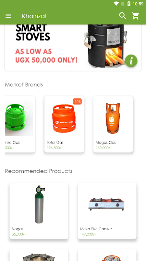Select the Mogas Gas cylinder image
The image size is (146, 261).
tap(113, 118)
